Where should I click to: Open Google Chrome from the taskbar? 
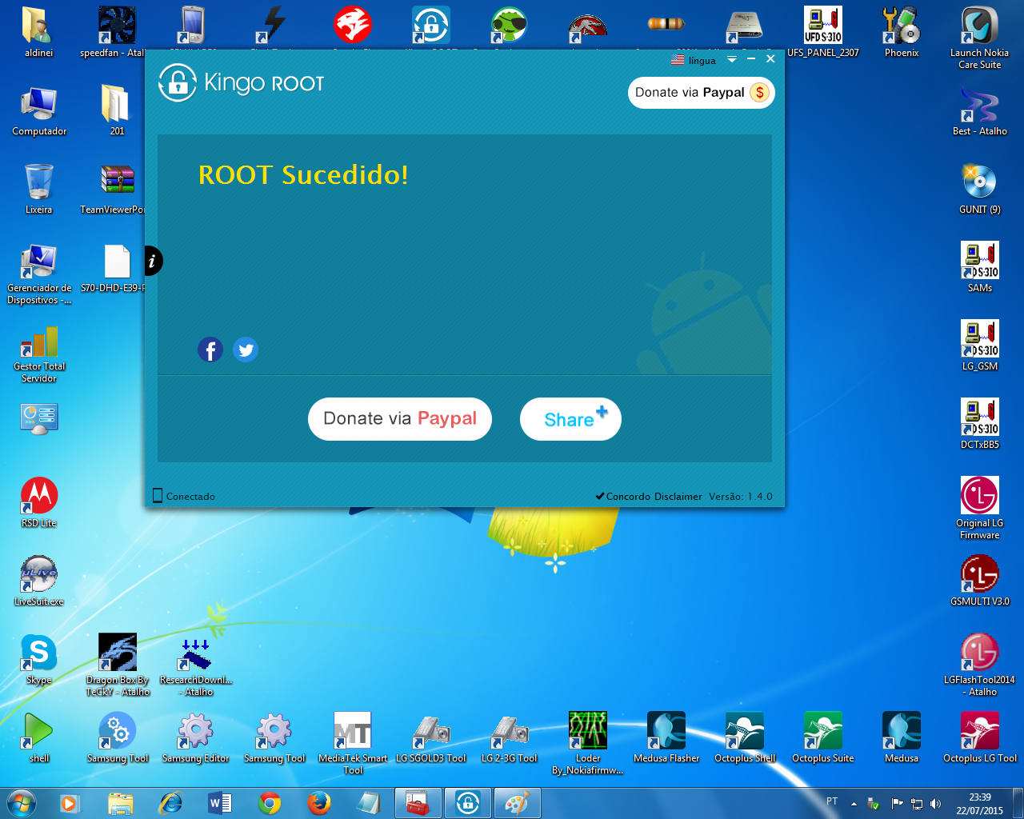(270, 802)
